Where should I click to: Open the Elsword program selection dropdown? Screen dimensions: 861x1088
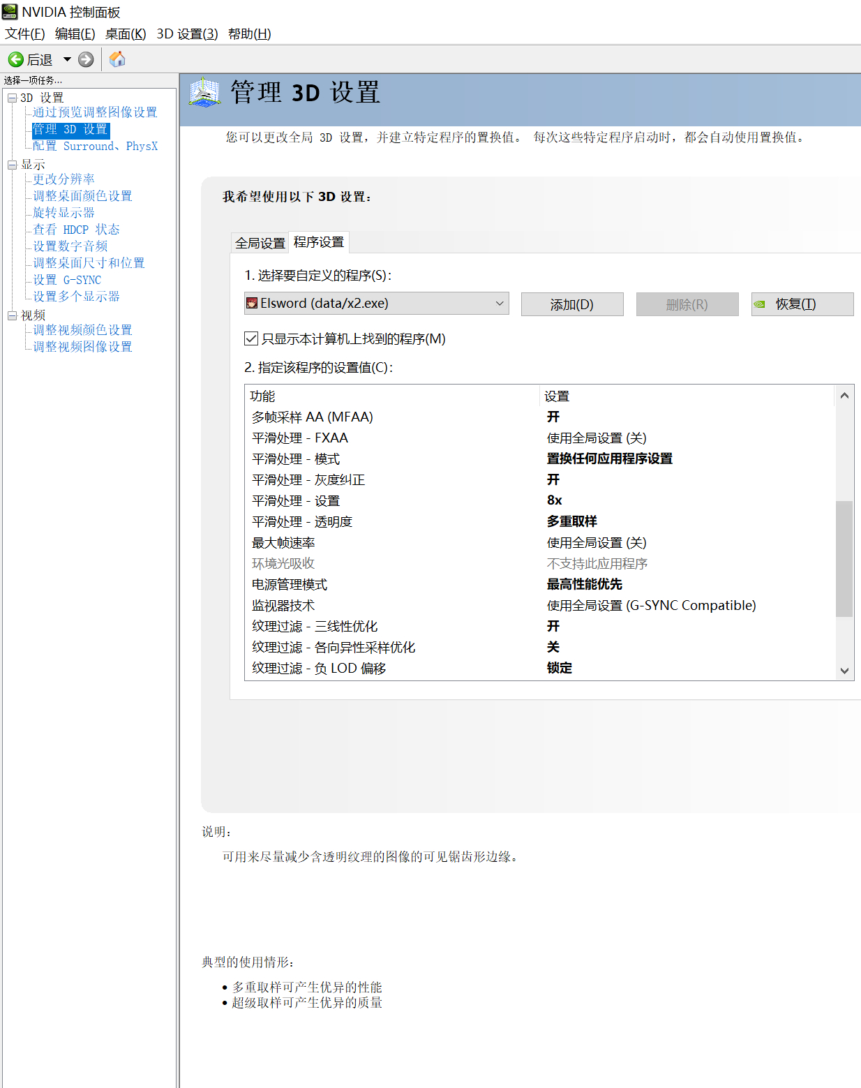pos(377,303)
